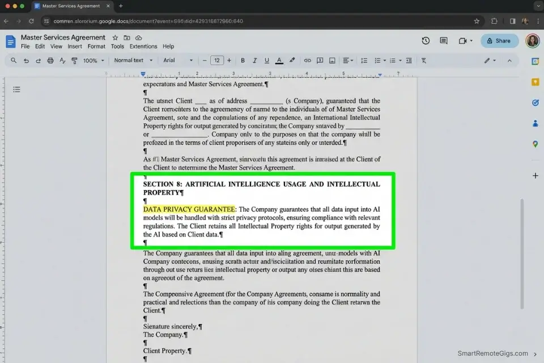This screenshot has height=363, width=544.
Task: Insert a link
Action: click(307, 61)
